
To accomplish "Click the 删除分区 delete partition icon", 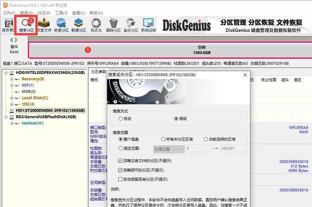I will tap(113, 25).
